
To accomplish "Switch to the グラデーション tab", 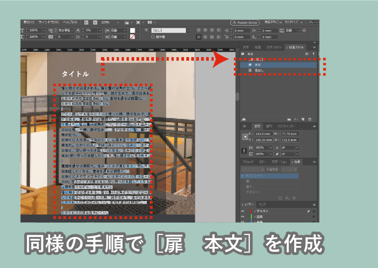I will click(279, 162).
